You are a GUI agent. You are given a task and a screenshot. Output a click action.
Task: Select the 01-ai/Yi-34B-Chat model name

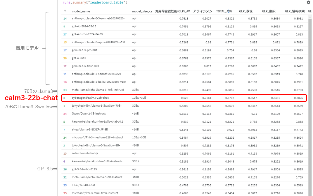point(84,185)
